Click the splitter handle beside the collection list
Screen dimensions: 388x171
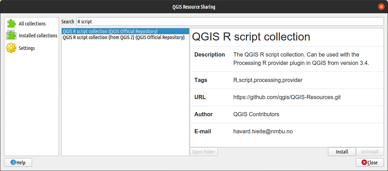tap(60, 87)
